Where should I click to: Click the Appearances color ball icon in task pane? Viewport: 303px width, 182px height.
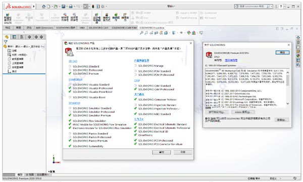pyautogui.click(x=298, y=56)
